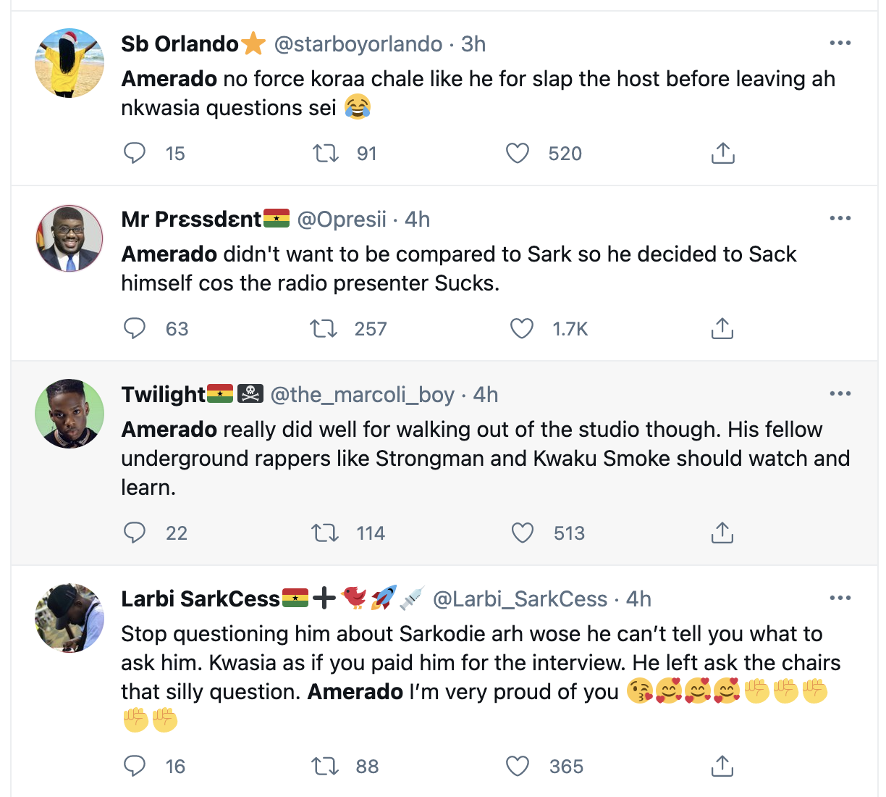Open more options on Mr President's tweet
The width and height of the screenshot is (886, 797).
(840, 219)
